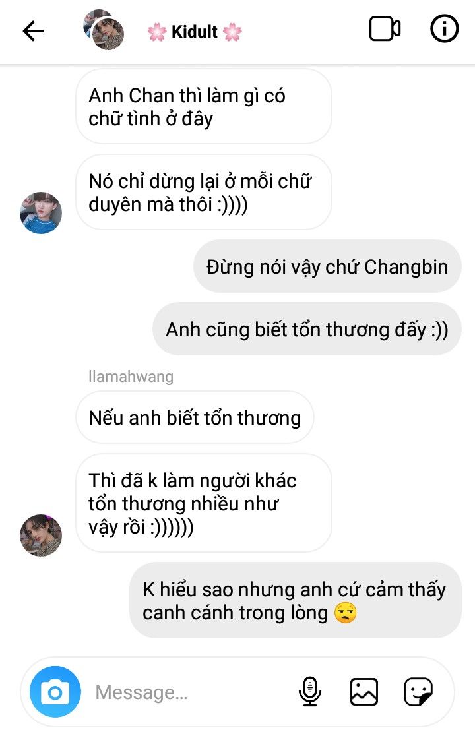Record a voice message with microphone
475x736 pixels.
tap(310, 691)
